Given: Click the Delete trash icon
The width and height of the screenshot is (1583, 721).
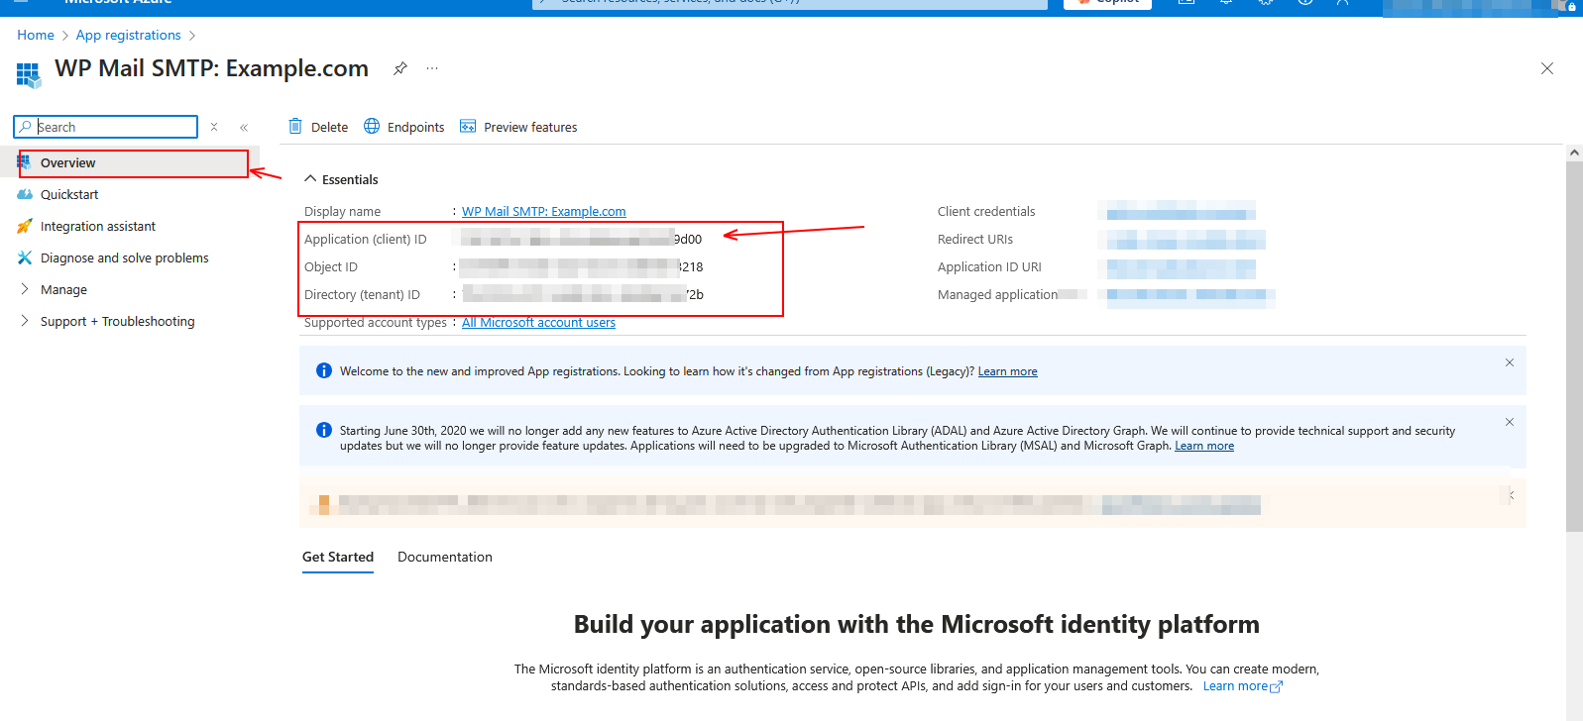Looking at the screenshot, I should tap(295, 126).
